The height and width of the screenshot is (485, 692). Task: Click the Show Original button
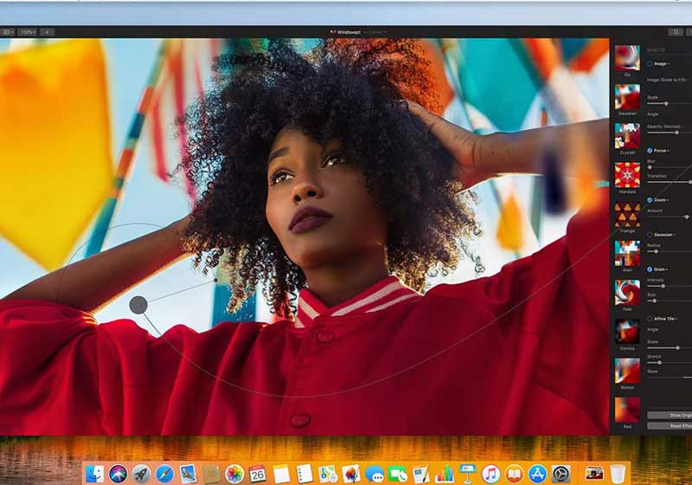pos(669,415)
